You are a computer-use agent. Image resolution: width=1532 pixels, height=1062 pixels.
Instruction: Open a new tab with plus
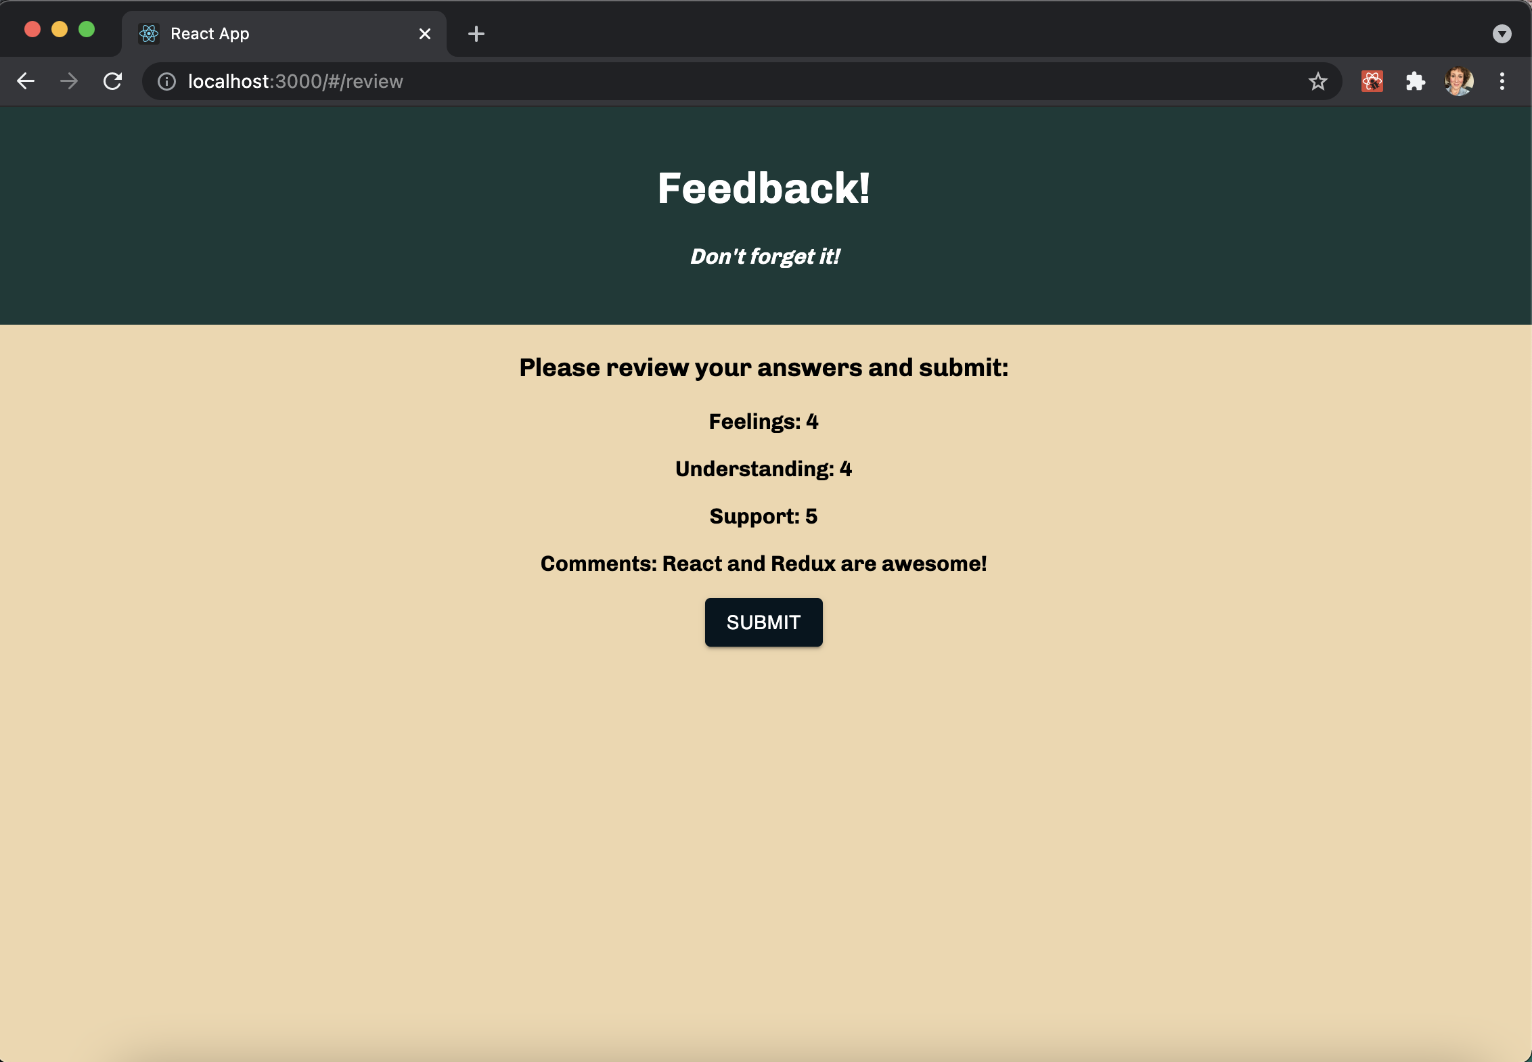(x=476, y=34)
